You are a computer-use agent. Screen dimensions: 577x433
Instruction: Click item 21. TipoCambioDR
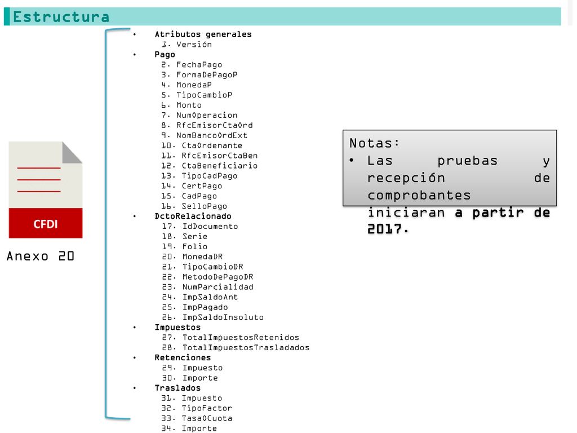click(203, 267)
